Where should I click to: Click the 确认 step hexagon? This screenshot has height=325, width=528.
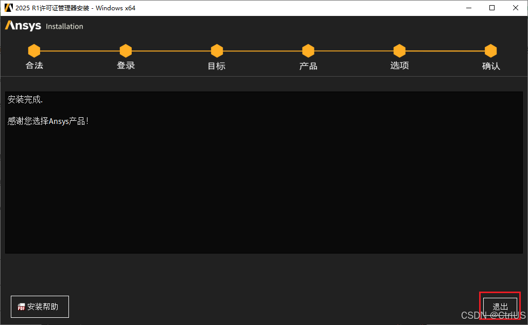[x=490, y=51]
